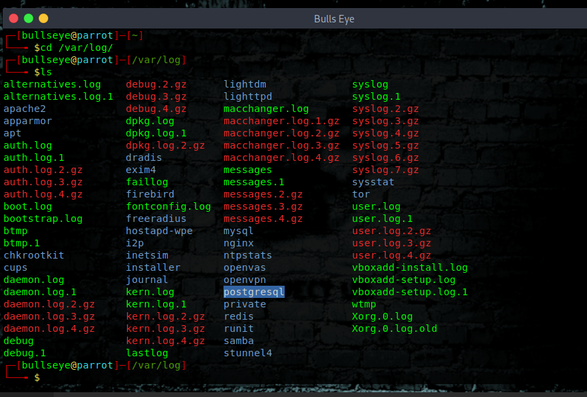Click the syslog file entry
587x397 pixels.
tap(370, 84)
